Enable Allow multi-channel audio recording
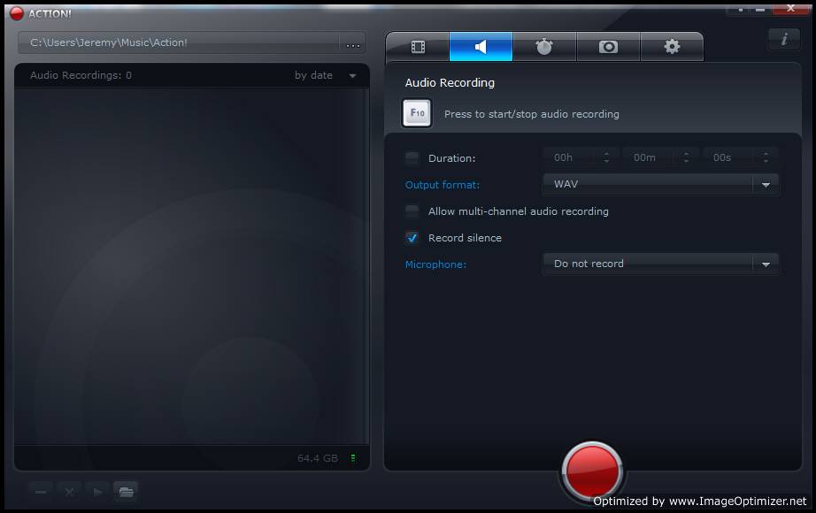 412,211
